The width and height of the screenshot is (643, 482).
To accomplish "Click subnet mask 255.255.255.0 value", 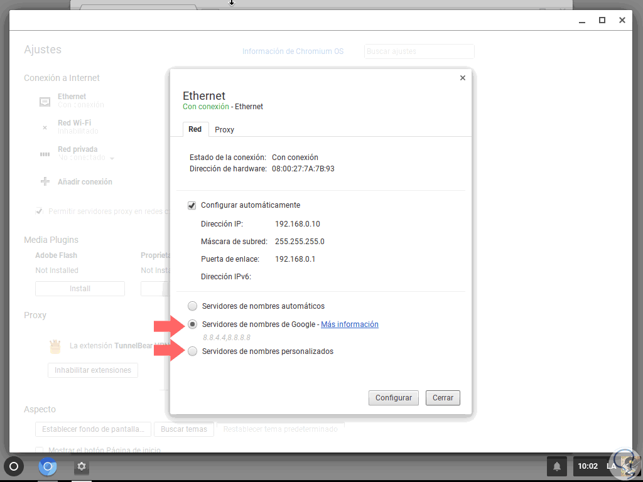I will (300, 242).
